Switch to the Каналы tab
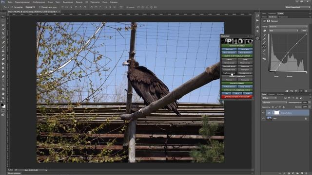312x175 pixels. coord(272,94)
